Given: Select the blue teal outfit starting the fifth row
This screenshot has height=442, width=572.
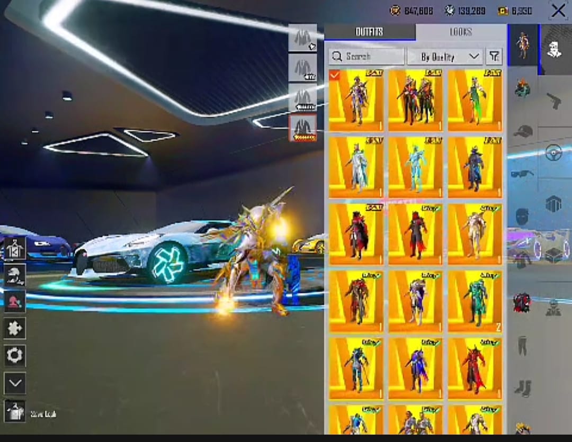Looking at the screenshot, I should pos(356,369).
